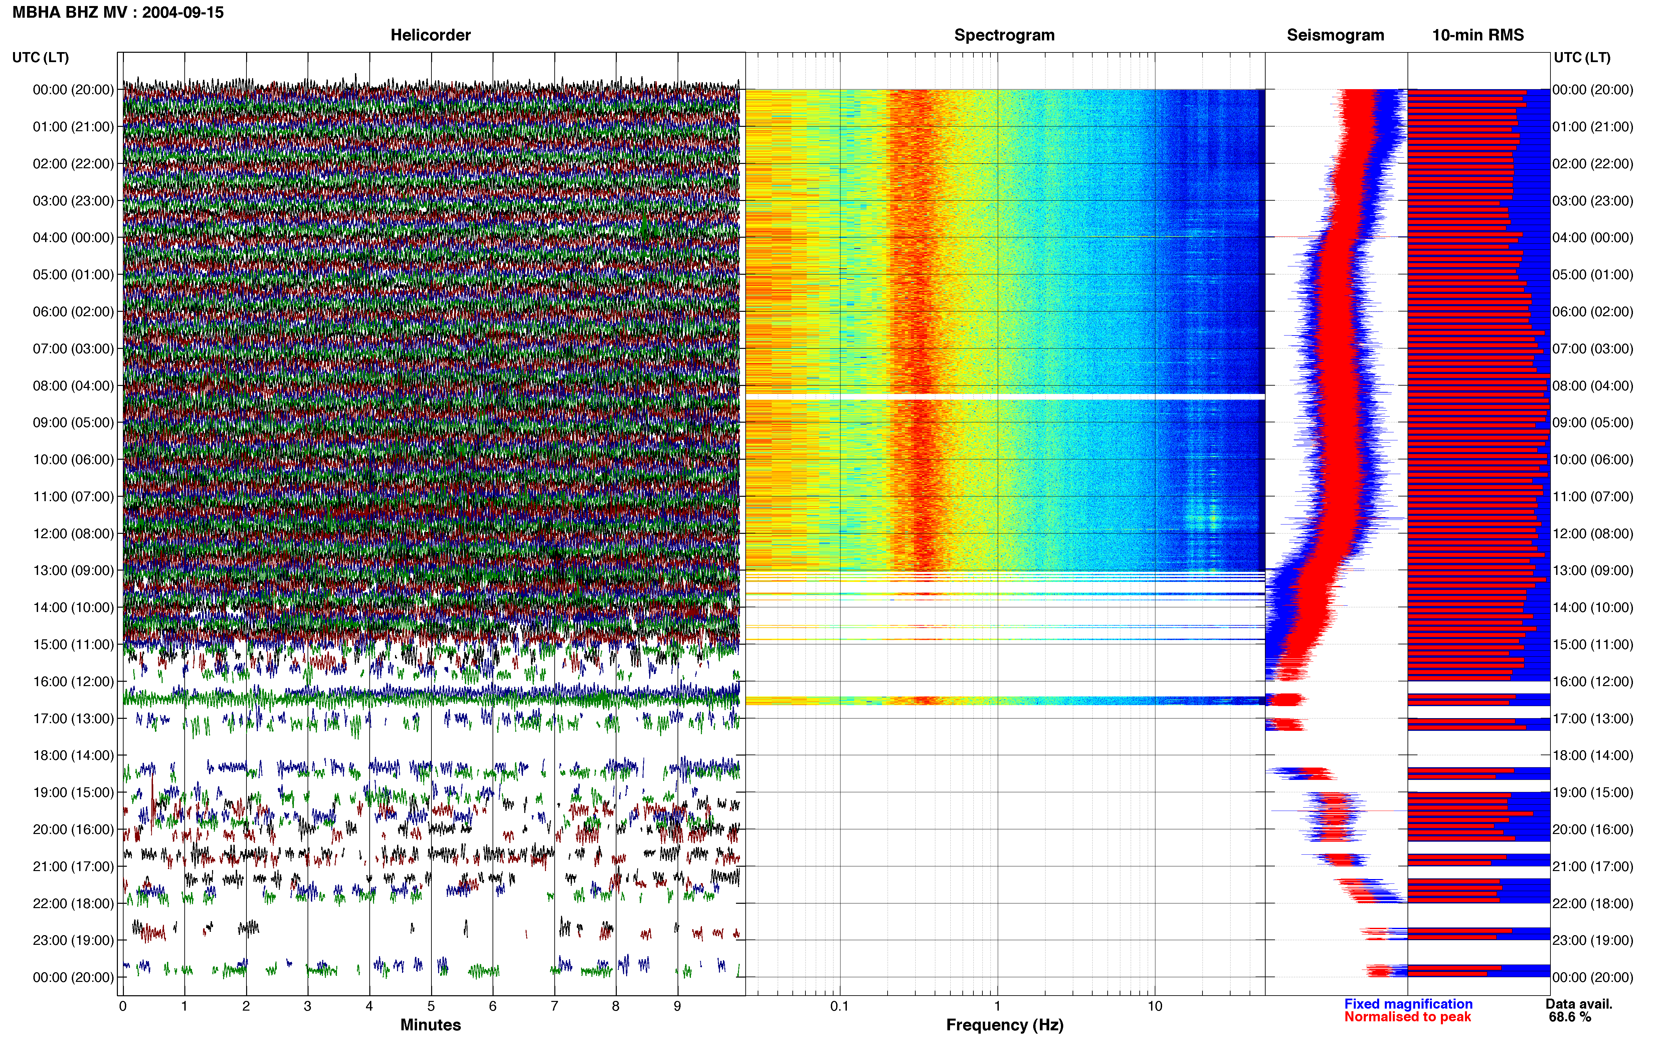This screenshot has height=1048, width=1676.
Task: Select the Spectrogram panel heading
Action: [x=1004, y=35]
